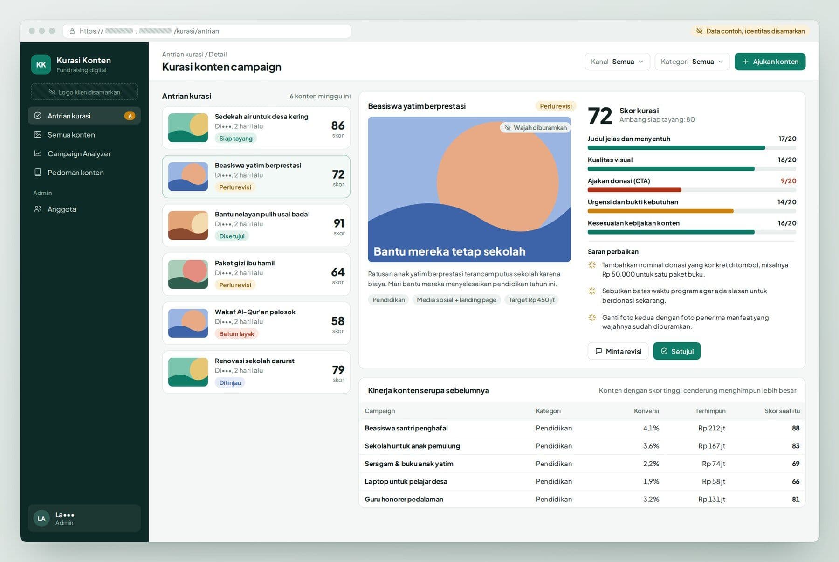Click the KK Kurasi Konten logo badge
Screen dimensions: 839x562
tap(41, 64)
